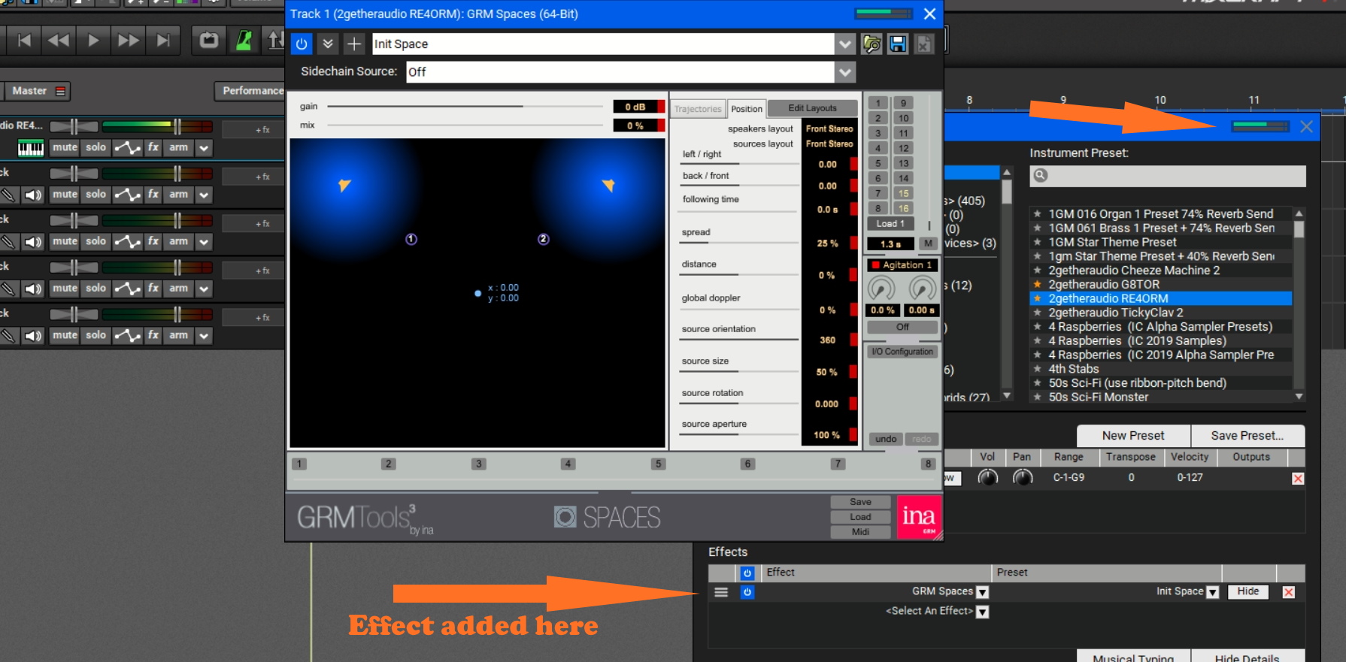Solo the third track
Screen dimensions: 1346x662
(x=95, y=242)
